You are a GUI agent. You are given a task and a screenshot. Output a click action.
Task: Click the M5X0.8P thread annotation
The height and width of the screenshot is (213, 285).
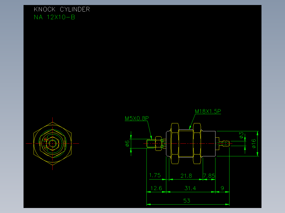pyautogui.click(x=137, y=118)
